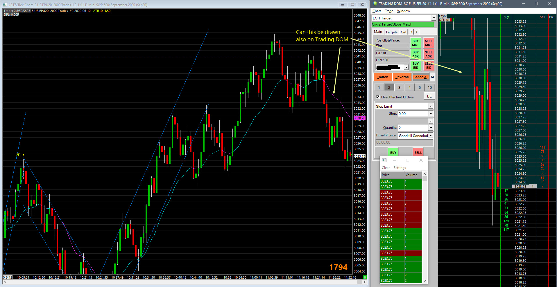Click the greyed-out dropdown under the Stop field
Screen dimensions: 557x287
(415, 121)
